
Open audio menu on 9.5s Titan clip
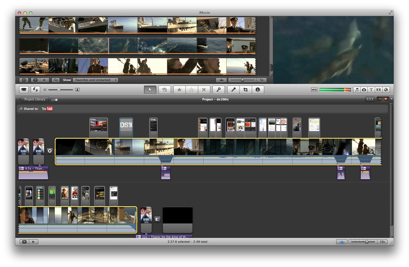pyautogui.click(x=21, y=168)
